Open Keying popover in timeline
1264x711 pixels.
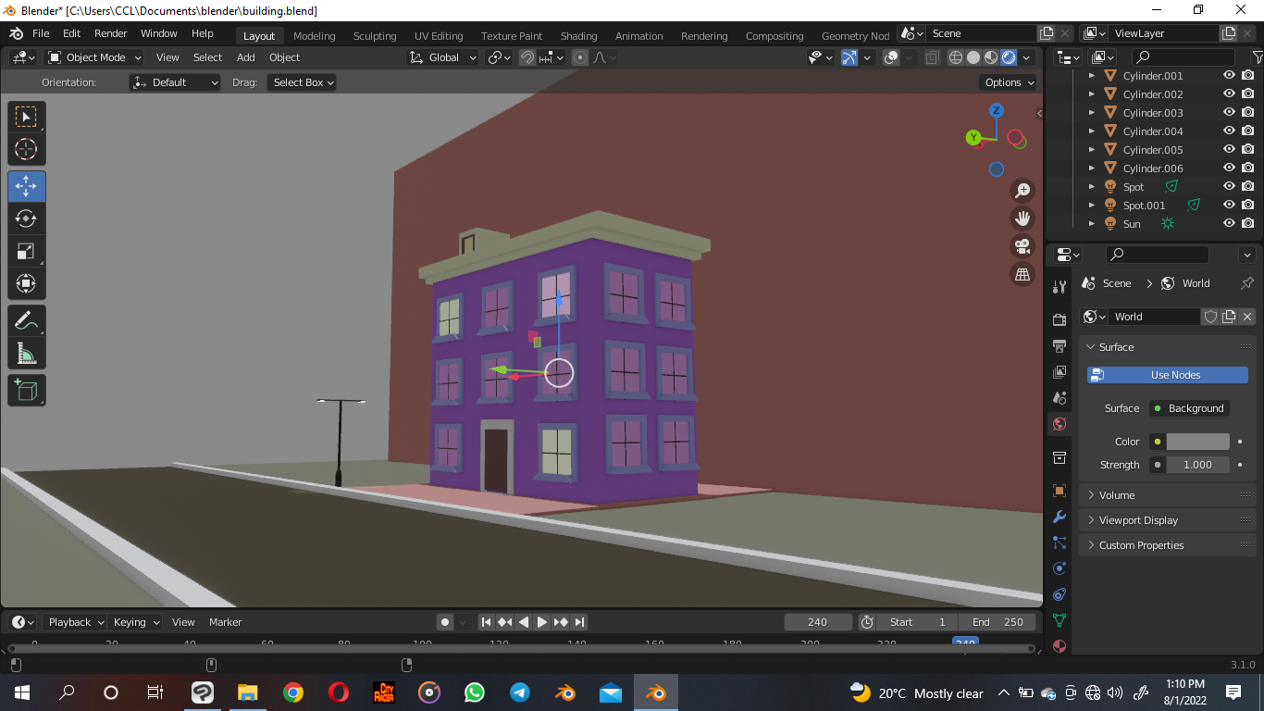[x=135, y=622]
